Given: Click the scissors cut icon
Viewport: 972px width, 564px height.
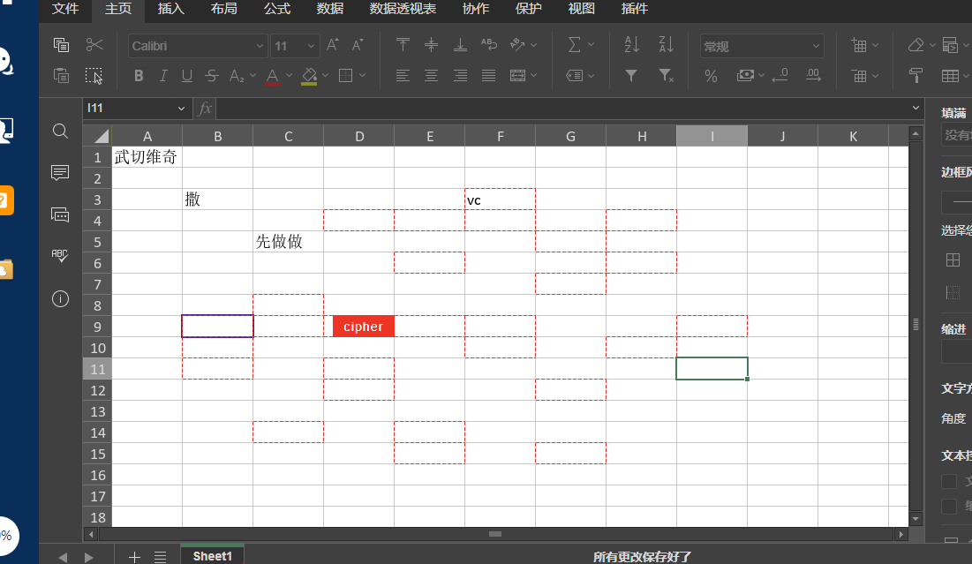Looking at the screenshot, I should point(94,45).
